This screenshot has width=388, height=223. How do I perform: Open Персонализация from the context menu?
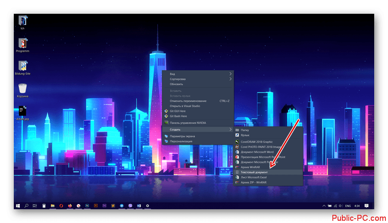click(181, 141)
